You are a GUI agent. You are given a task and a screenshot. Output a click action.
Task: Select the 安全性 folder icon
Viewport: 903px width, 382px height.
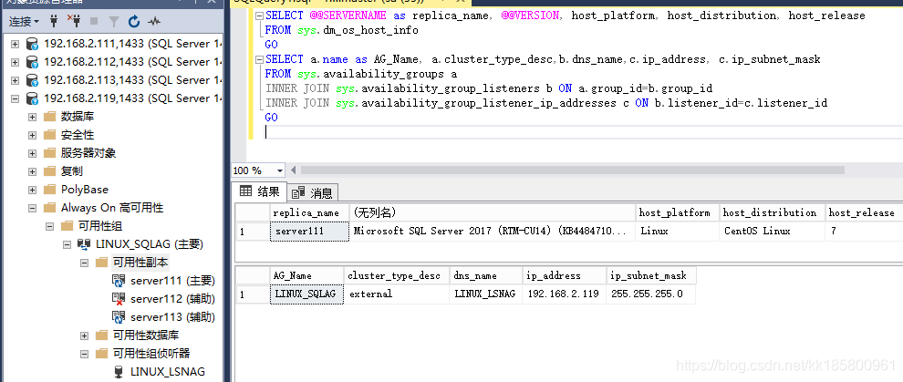pyautogui.click(x=49, y=135)
